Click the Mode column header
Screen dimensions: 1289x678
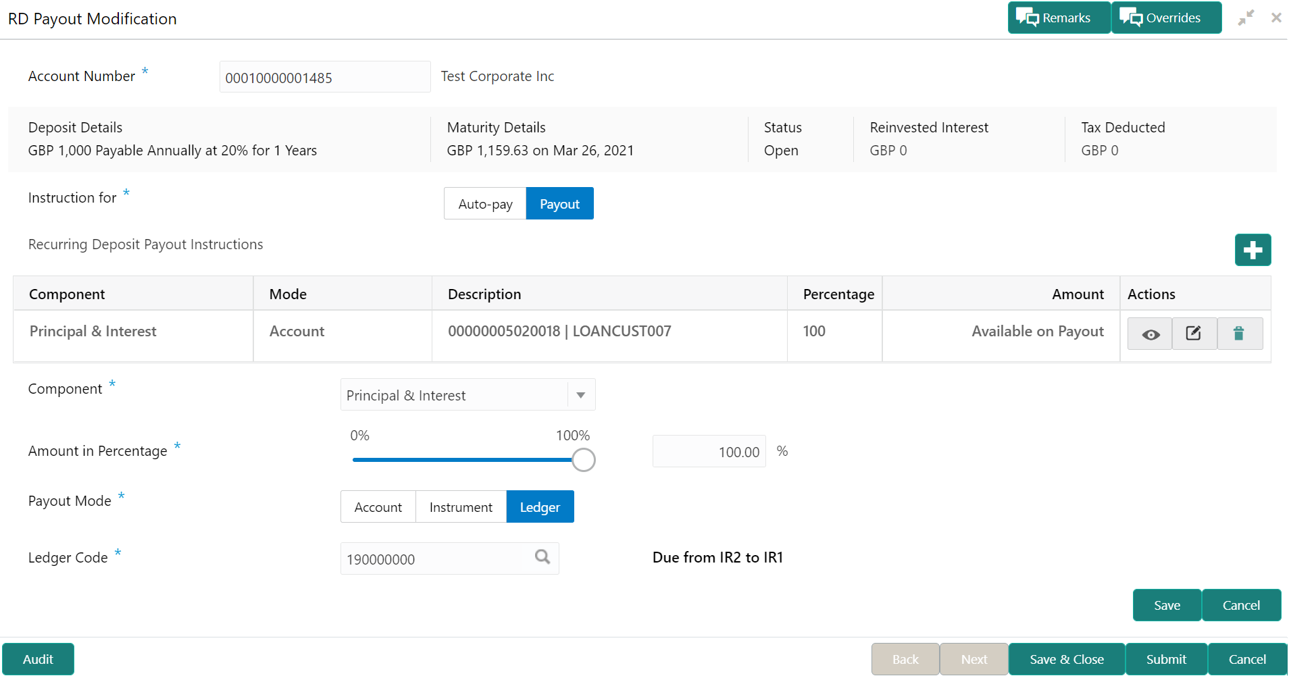click(343, 294)
